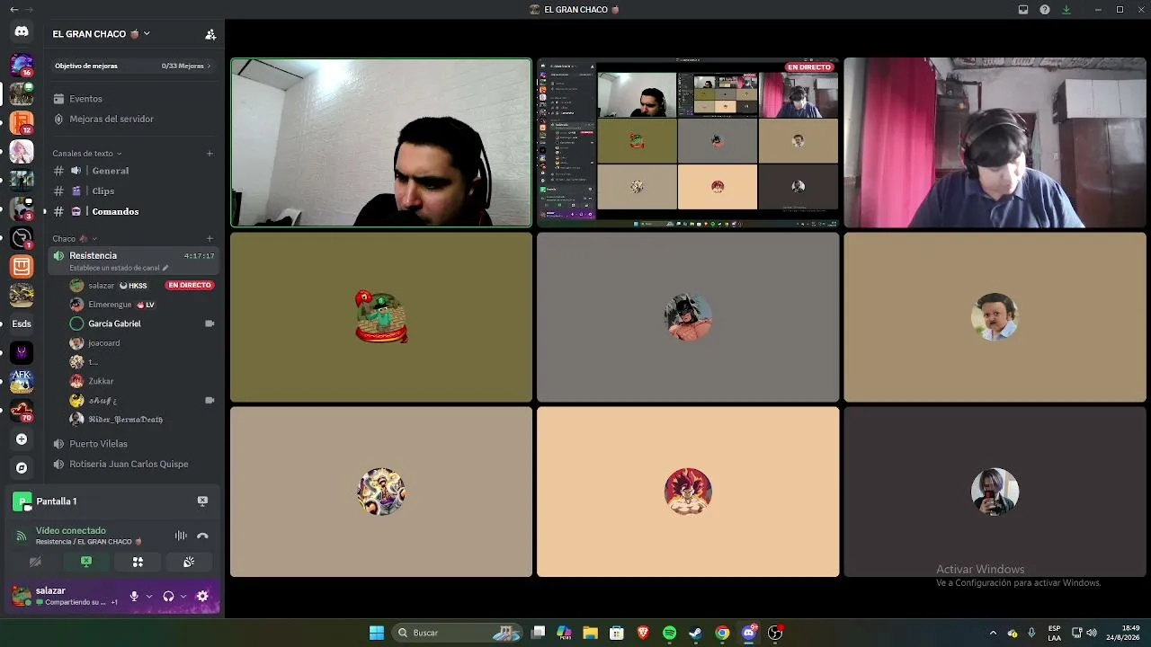Open Clips text channel
Viewport: 1151px width, 647px height.
135,191
